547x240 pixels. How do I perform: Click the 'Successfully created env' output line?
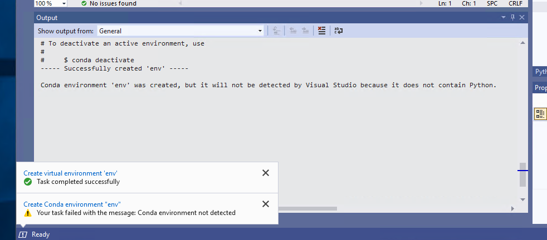pos(114,68)
